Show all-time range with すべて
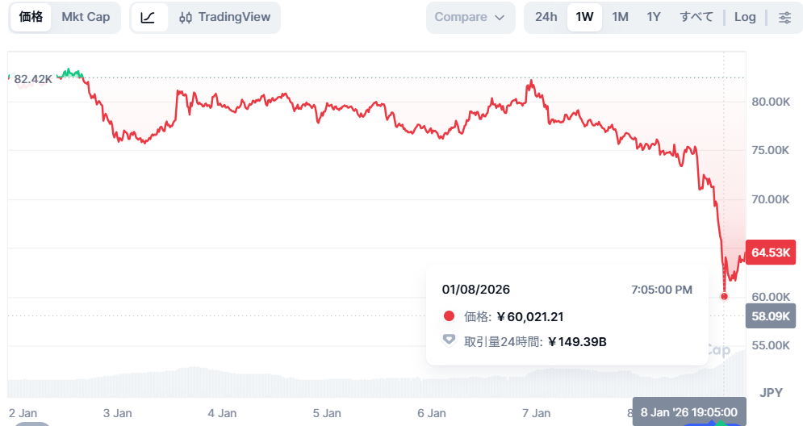The height and width of the screenshot is (426, 803). click(x=696, y=17)
